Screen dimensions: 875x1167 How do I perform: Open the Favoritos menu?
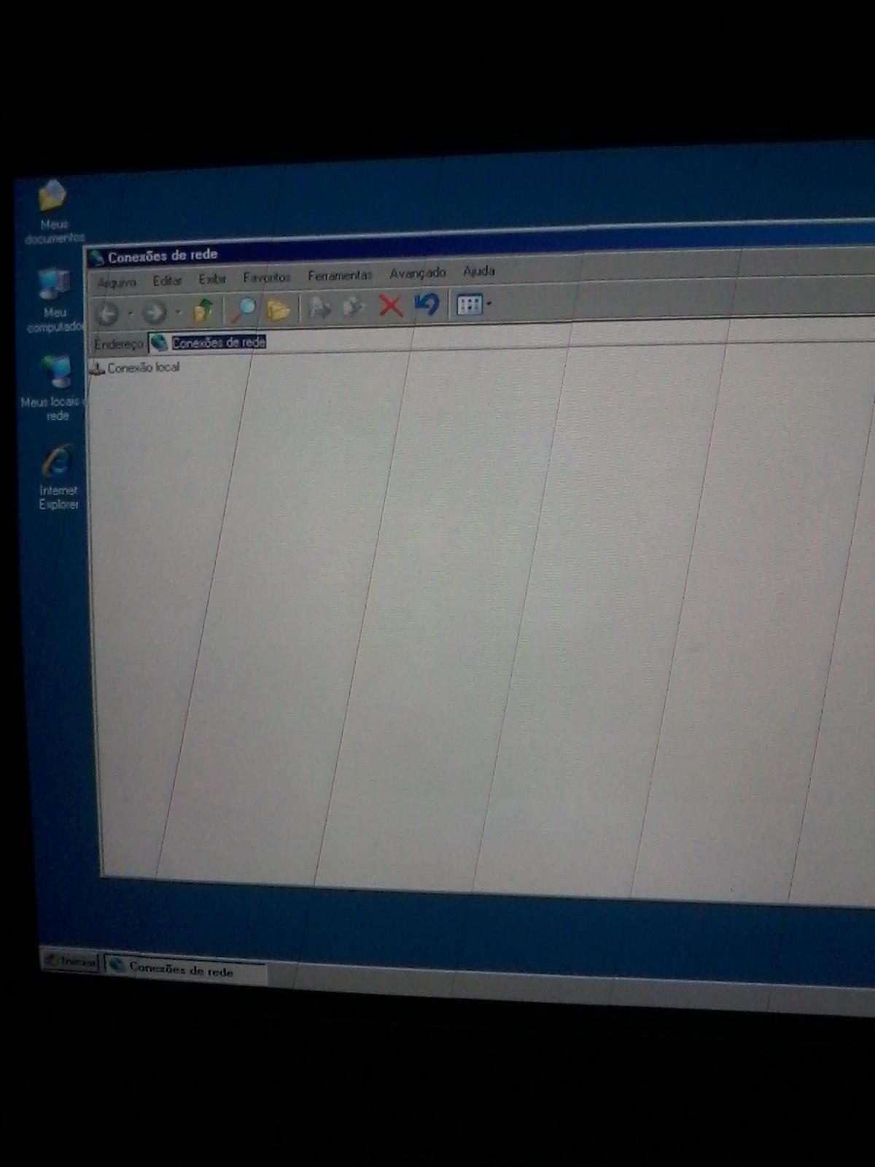coord(267,277)
